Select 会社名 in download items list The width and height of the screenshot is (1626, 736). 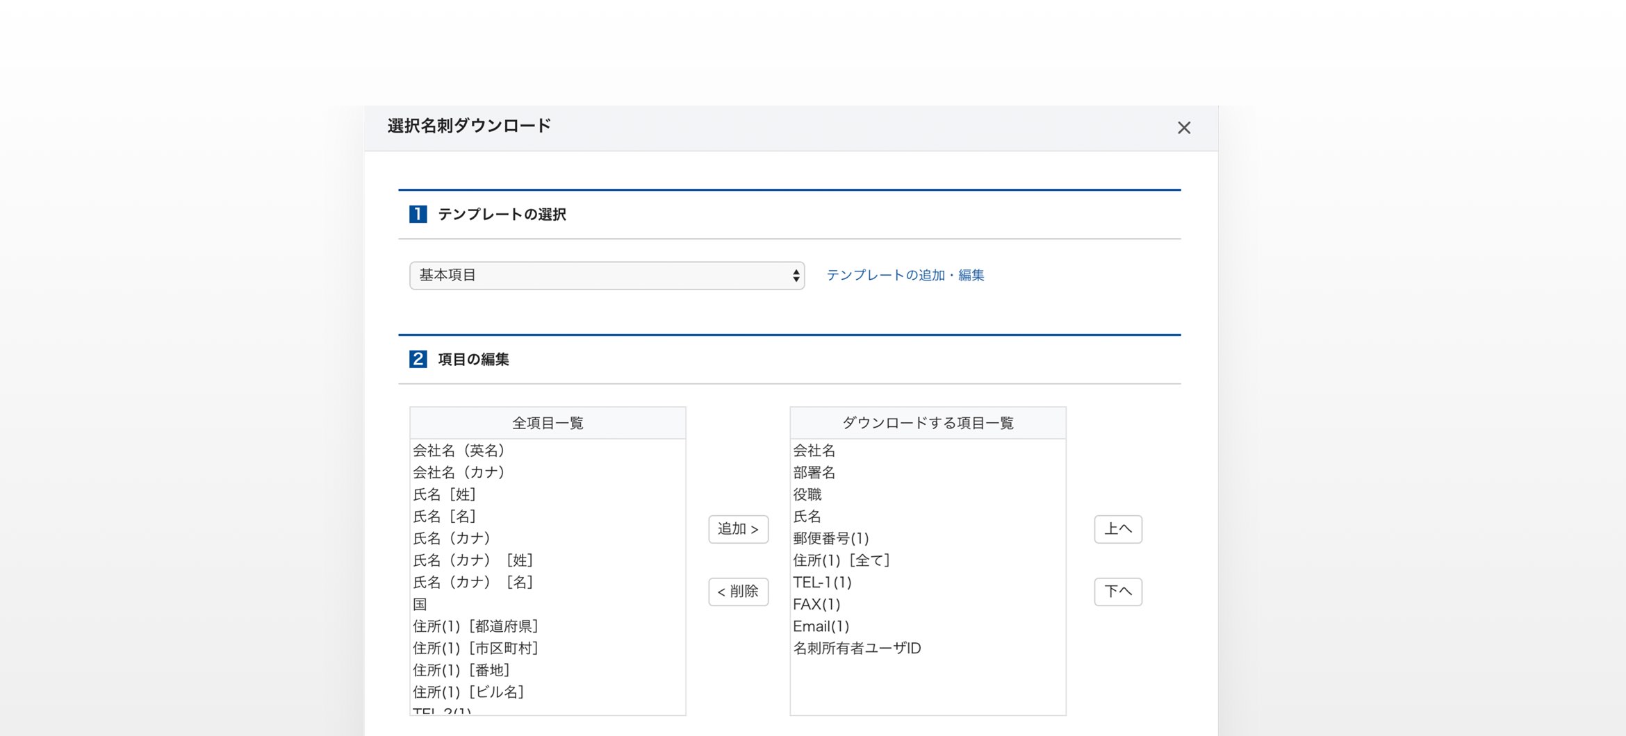pos(928,451)
